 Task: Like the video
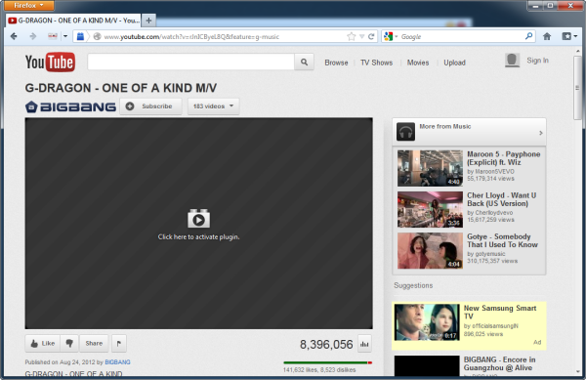coord(43,344)
